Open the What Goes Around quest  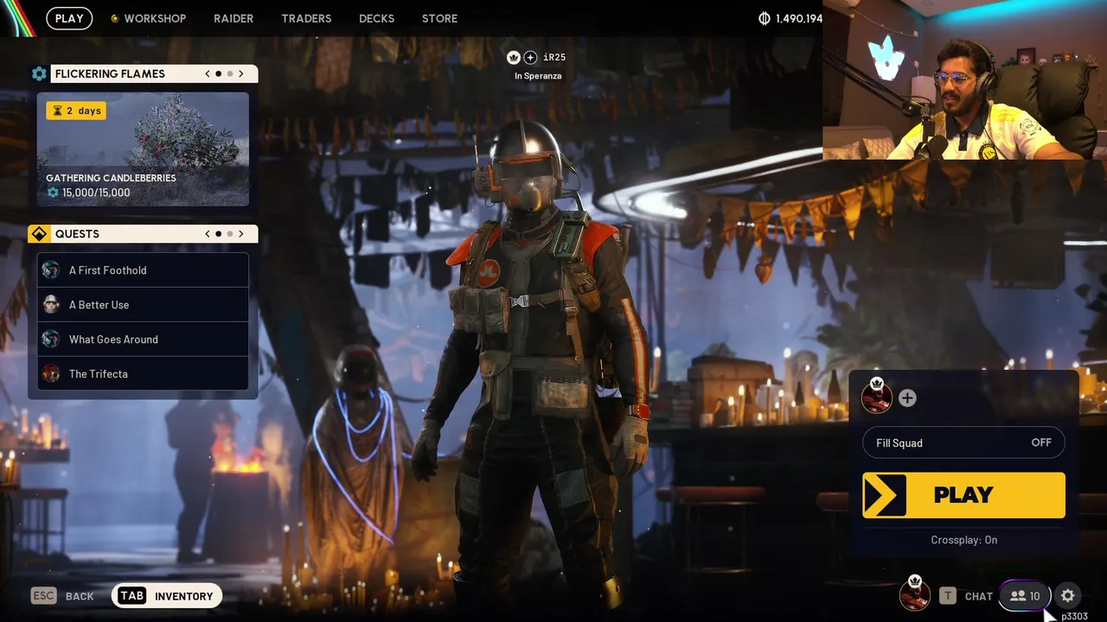(143, 340)
